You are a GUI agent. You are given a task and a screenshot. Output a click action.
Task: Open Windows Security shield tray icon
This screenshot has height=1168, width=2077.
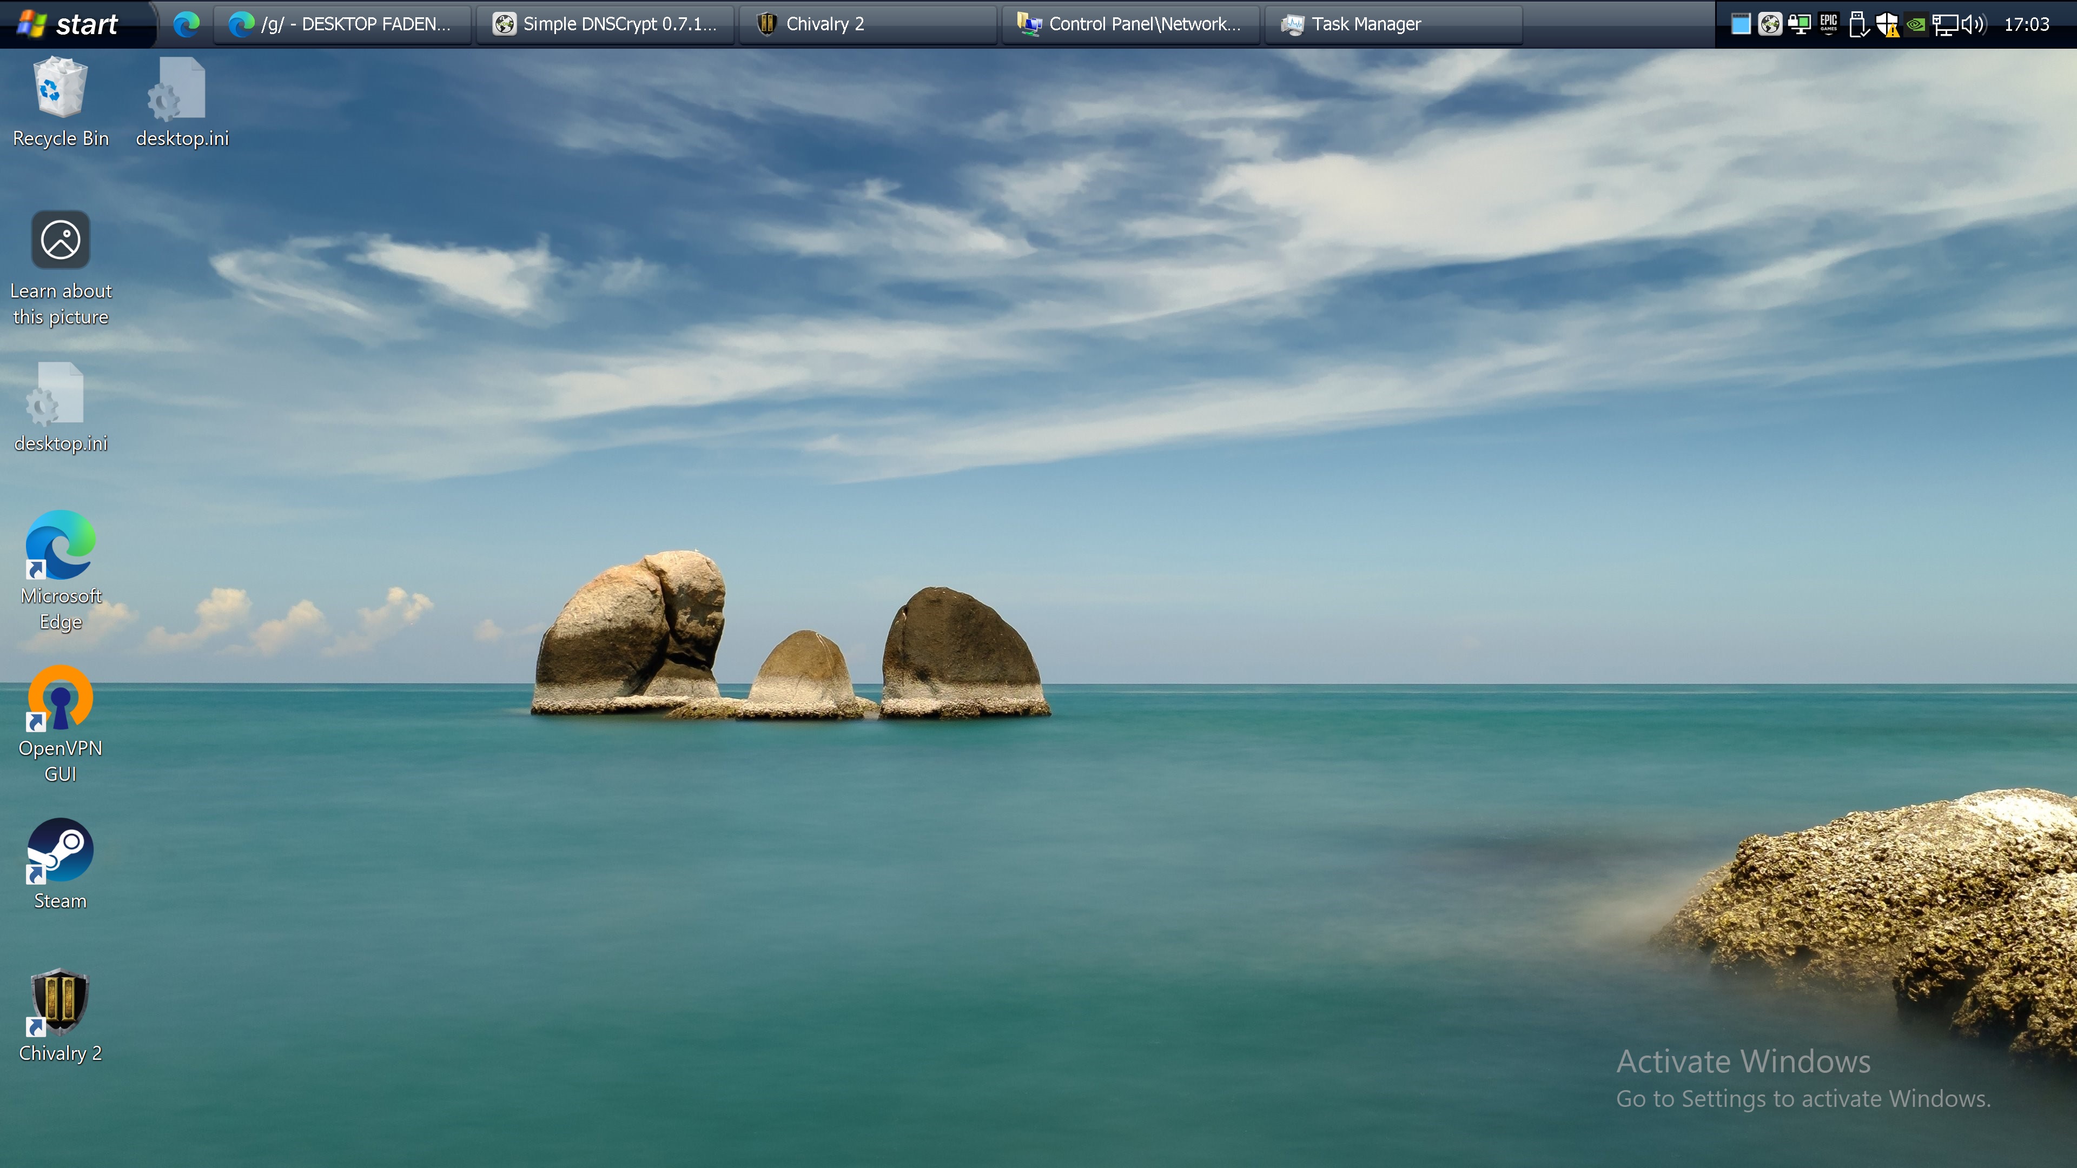coord(1888,24)
